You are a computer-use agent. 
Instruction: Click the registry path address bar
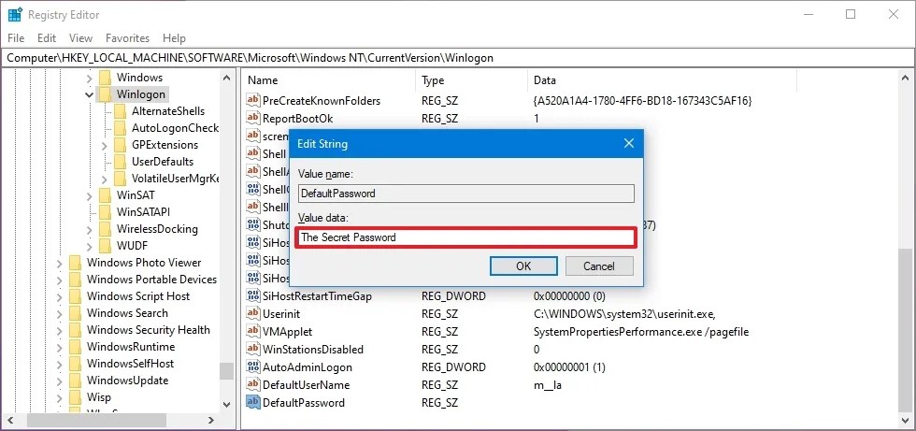457,58
